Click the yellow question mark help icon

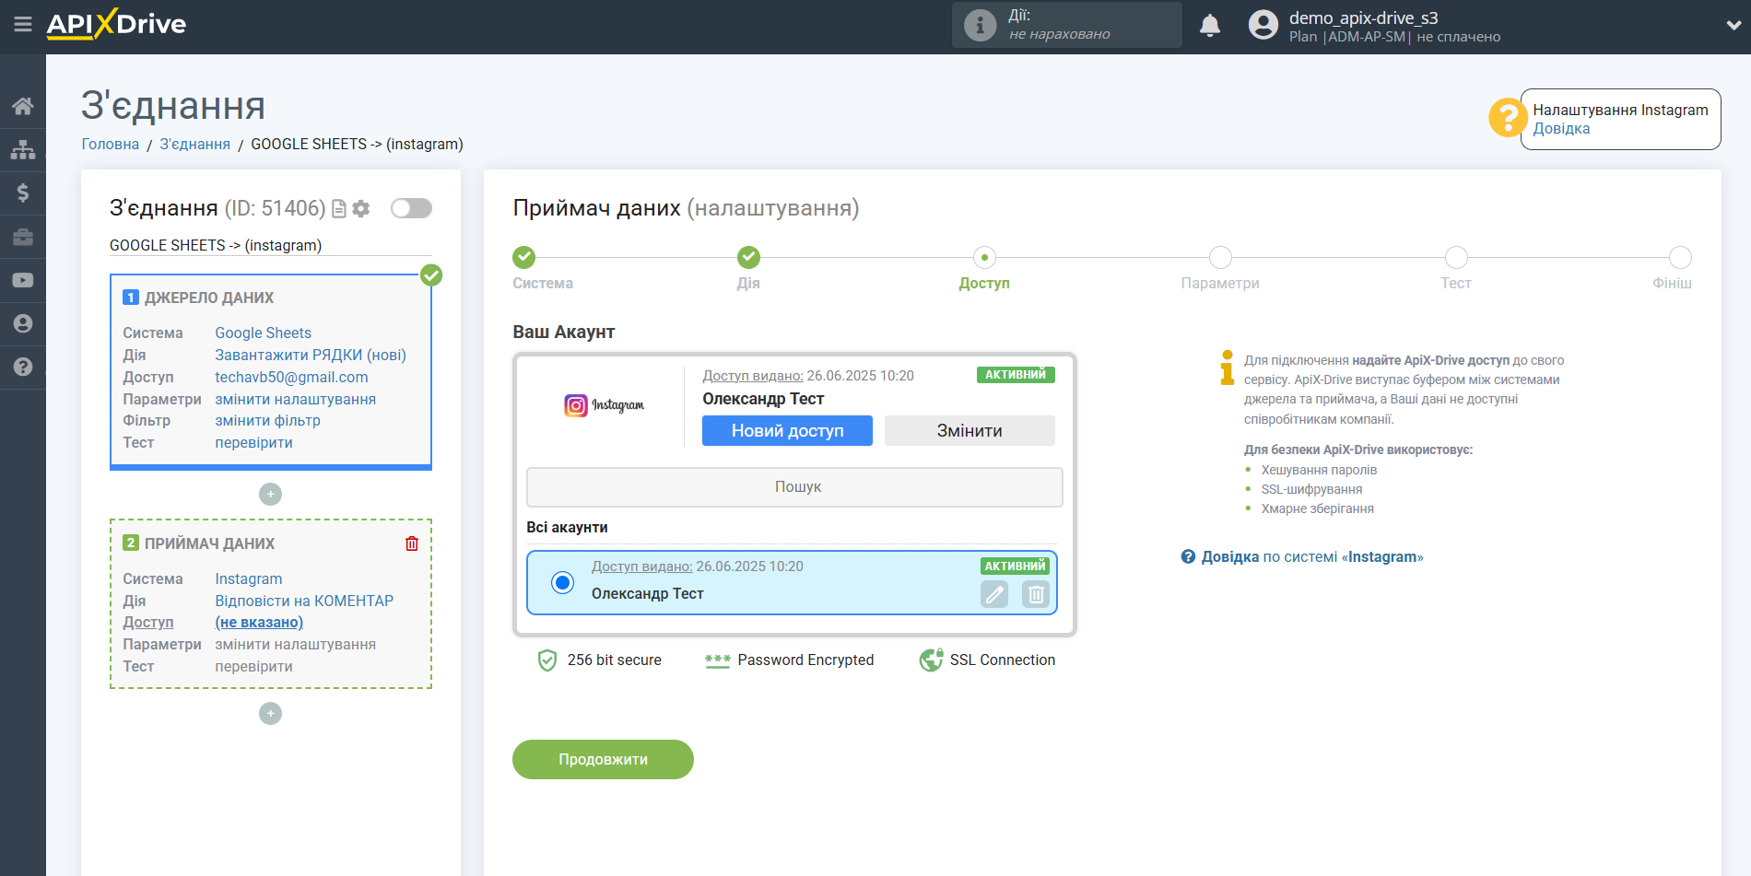click(1508, 118)
